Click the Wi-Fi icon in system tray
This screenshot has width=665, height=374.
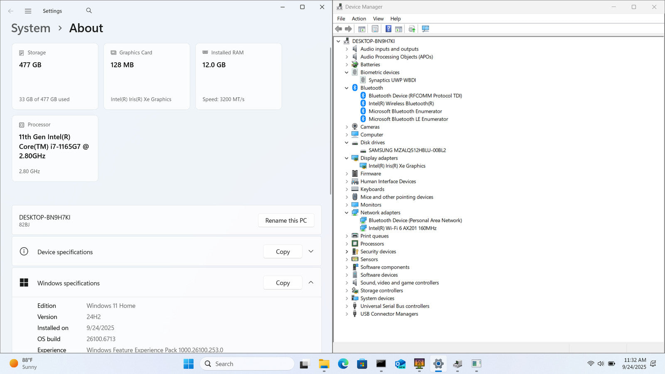point(590,364)
